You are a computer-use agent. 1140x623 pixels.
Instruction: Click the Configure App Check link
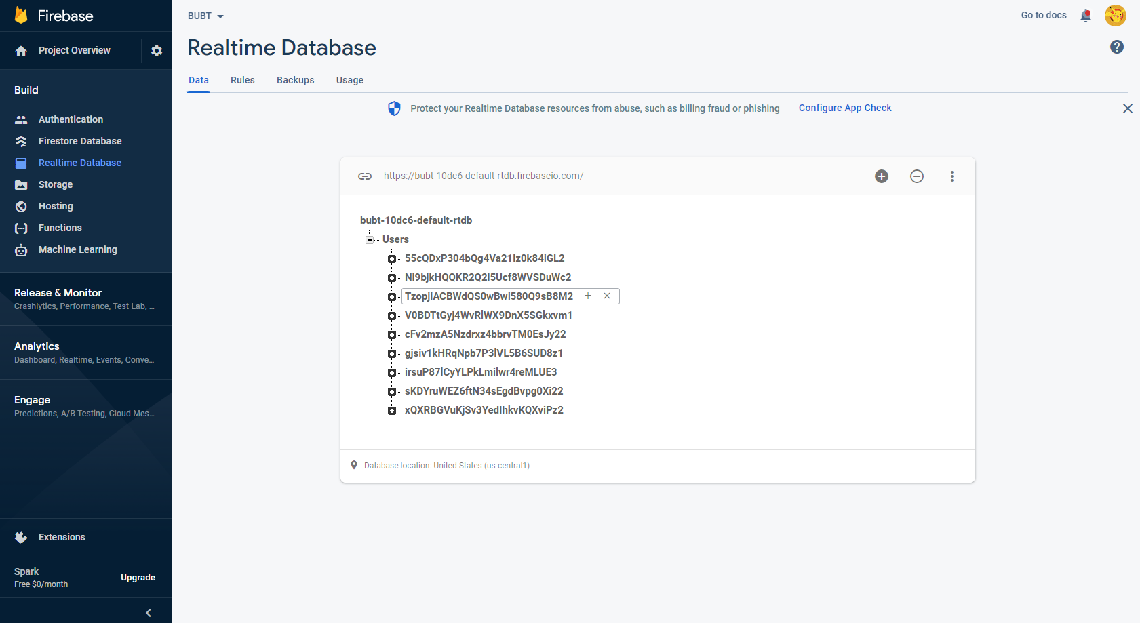pos(845,108)
